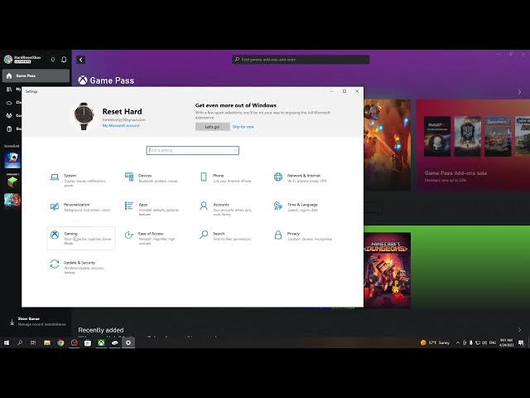Screen dimensions: 530x398
Task: Open the taskbar clock and date
Action: [x=506, y=342]
